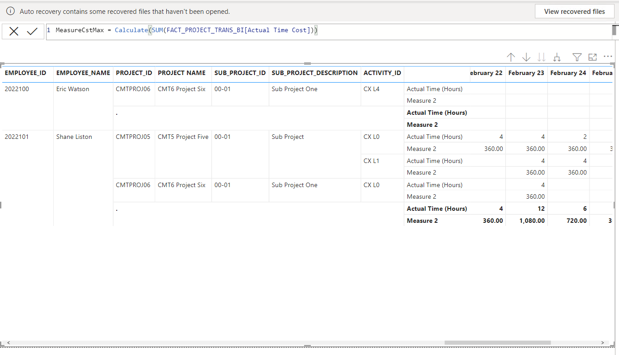This screenshot has width=619, height=355.
Task: Select the ACTIVITY_ID column header
Action: pos(382,73)
